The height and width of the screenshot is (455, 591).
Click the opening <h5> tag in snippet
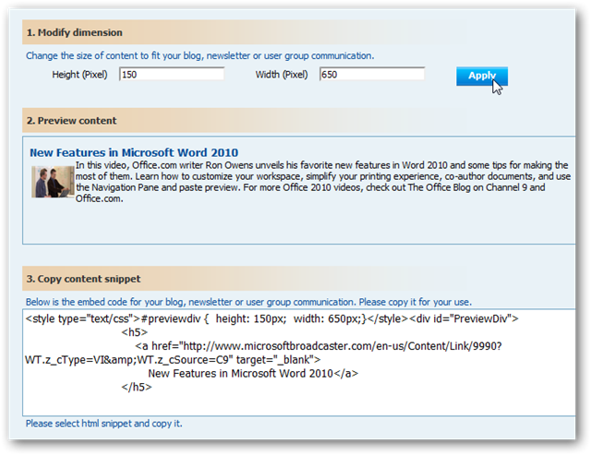135,332
